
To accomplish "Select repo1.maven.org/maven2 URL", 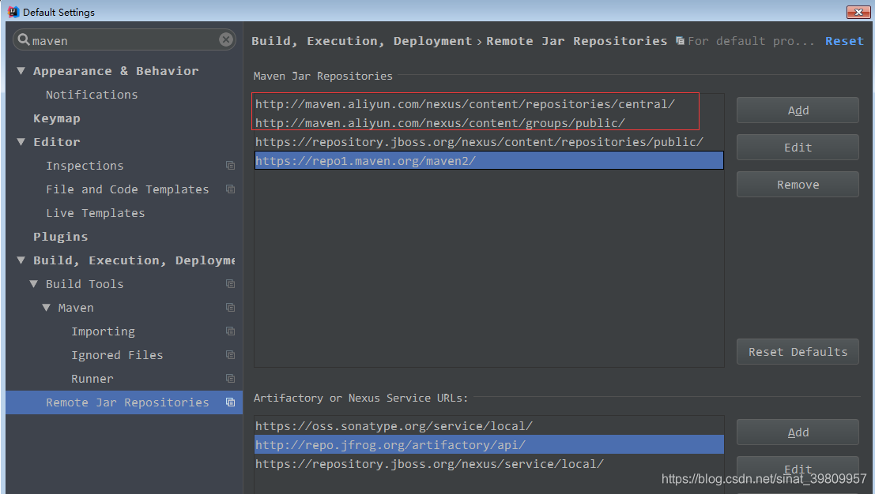I will click(x=488, y=160).
